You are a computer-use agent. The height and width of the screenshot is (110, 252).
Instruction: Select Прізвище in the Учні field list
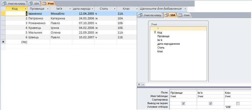coord(178,36)
